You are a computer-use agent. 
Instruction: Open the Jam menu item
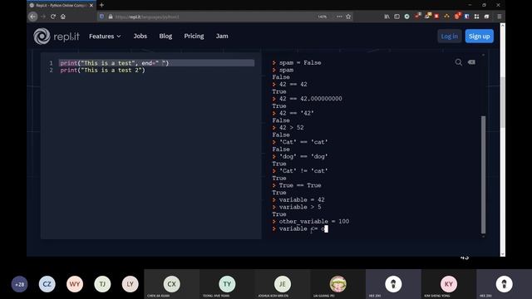(222, 36)
